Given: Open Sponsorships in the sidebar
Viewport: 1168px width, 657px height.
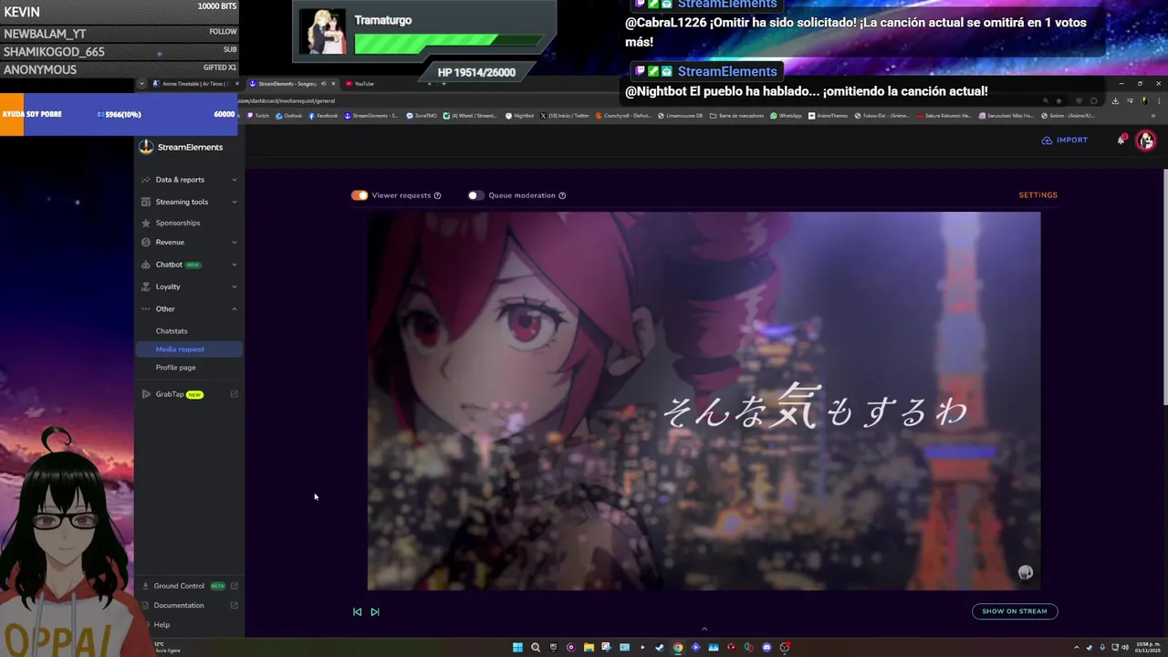Looking at the screenshot, I should tap(178, 223).
